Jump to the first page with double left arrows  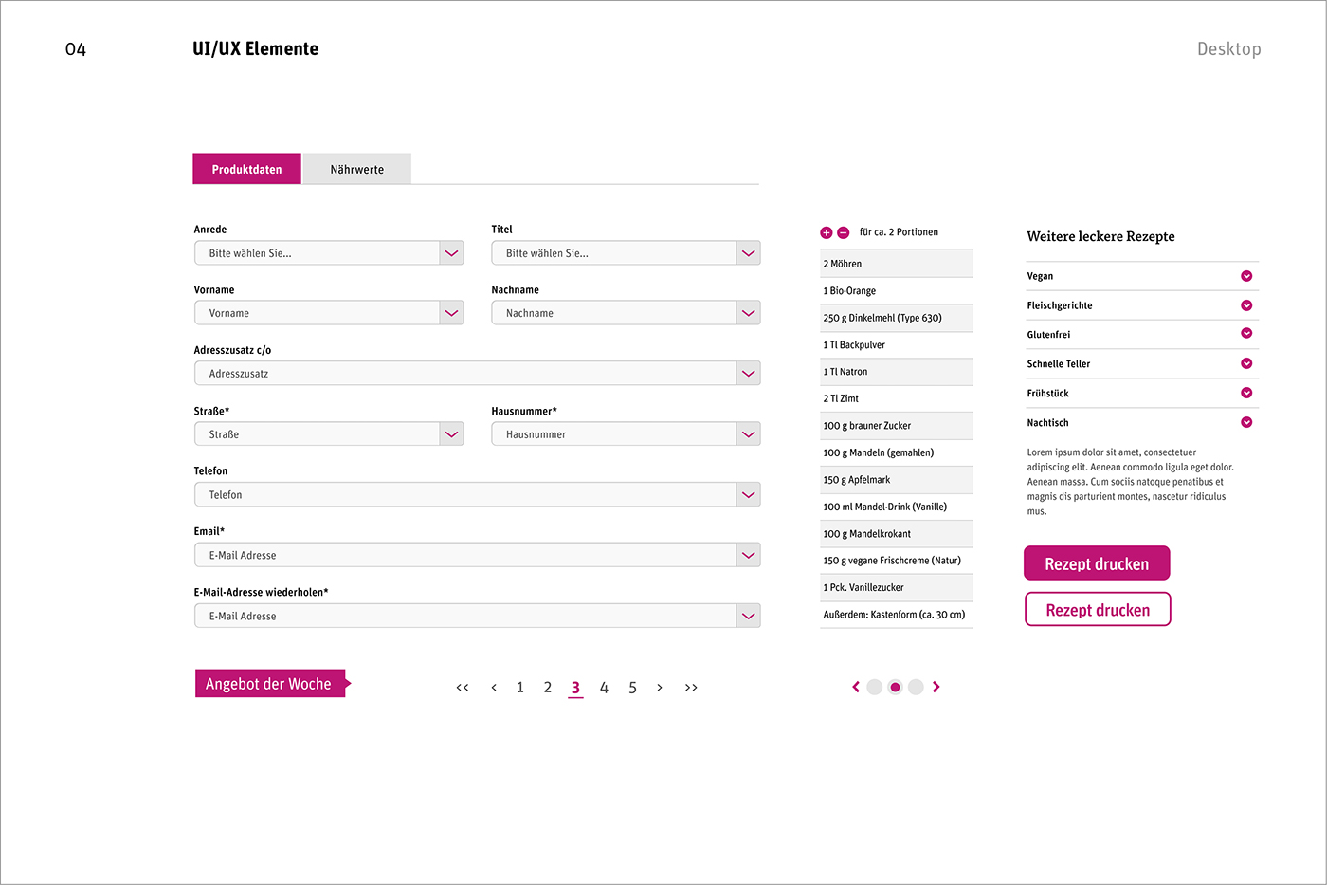(x=463, y=688)
